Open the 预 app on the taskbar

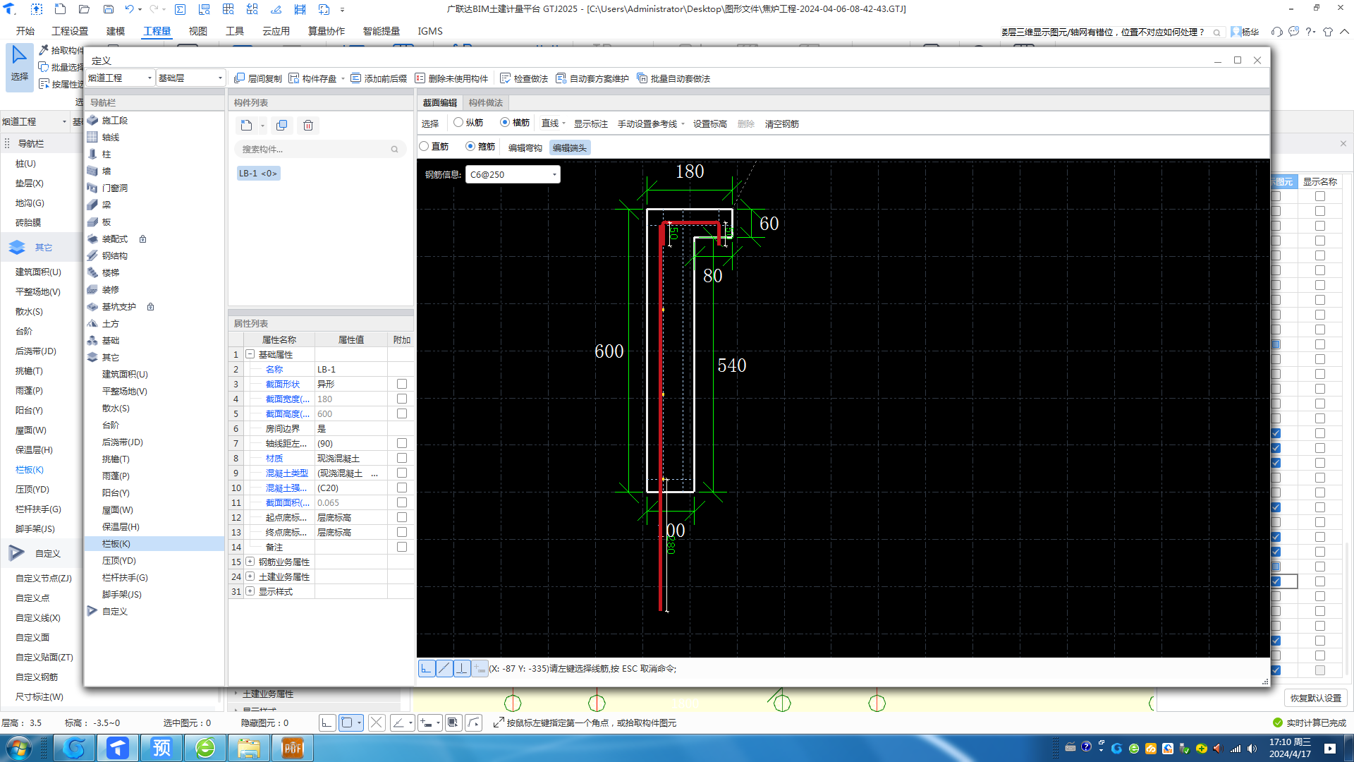[161, 748]
